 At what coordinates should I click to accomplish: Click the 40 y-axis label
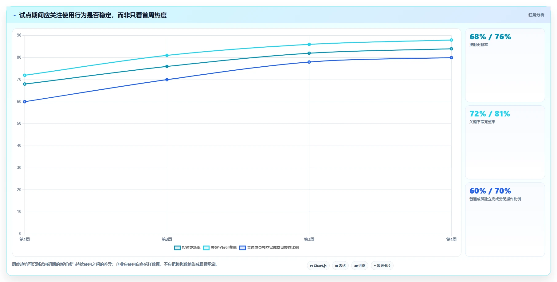point(19,146)
